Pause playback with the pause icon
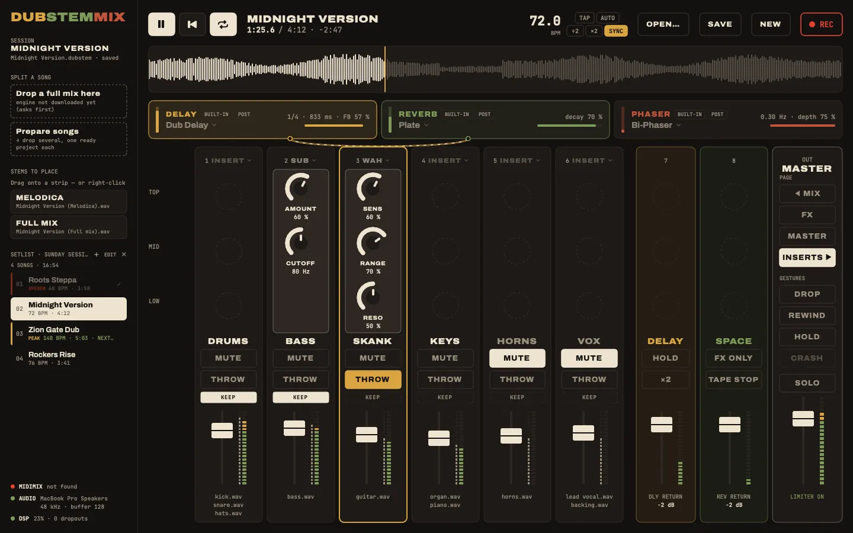Image resolution: width=853 pixels, height=533 pixels. click(161, 24)
